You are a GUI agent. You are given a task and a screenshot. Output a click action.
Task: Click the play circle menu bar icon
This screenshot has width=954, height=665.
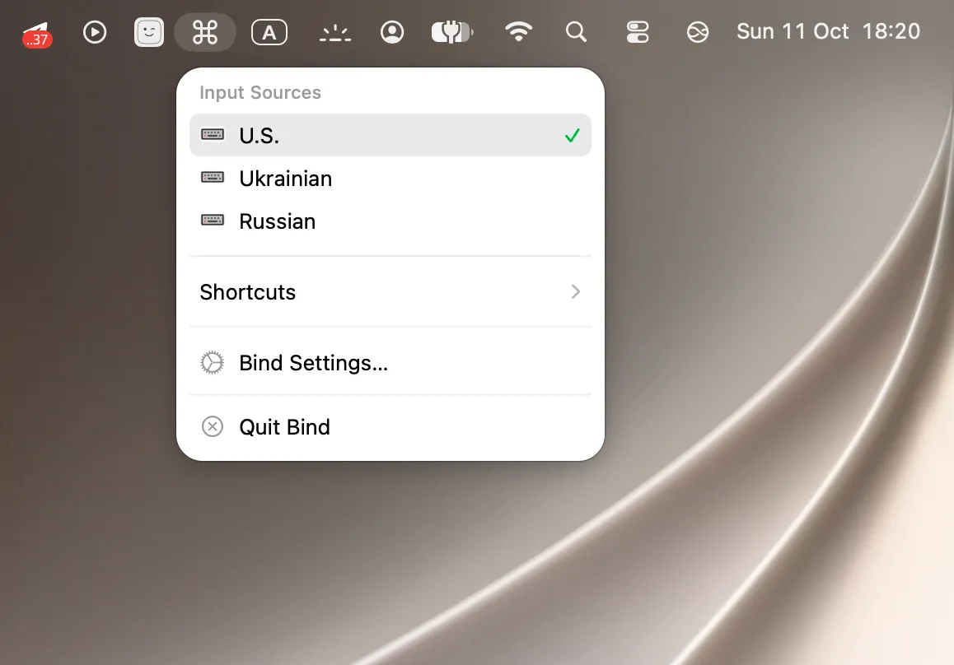coord(94,32)
